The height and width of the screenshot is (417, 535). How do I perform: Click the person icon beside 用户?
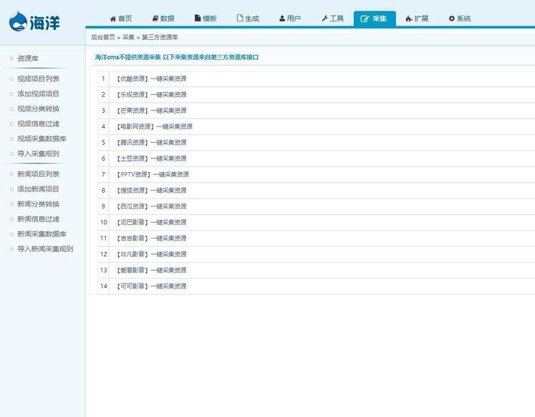(x=282, y=19)
